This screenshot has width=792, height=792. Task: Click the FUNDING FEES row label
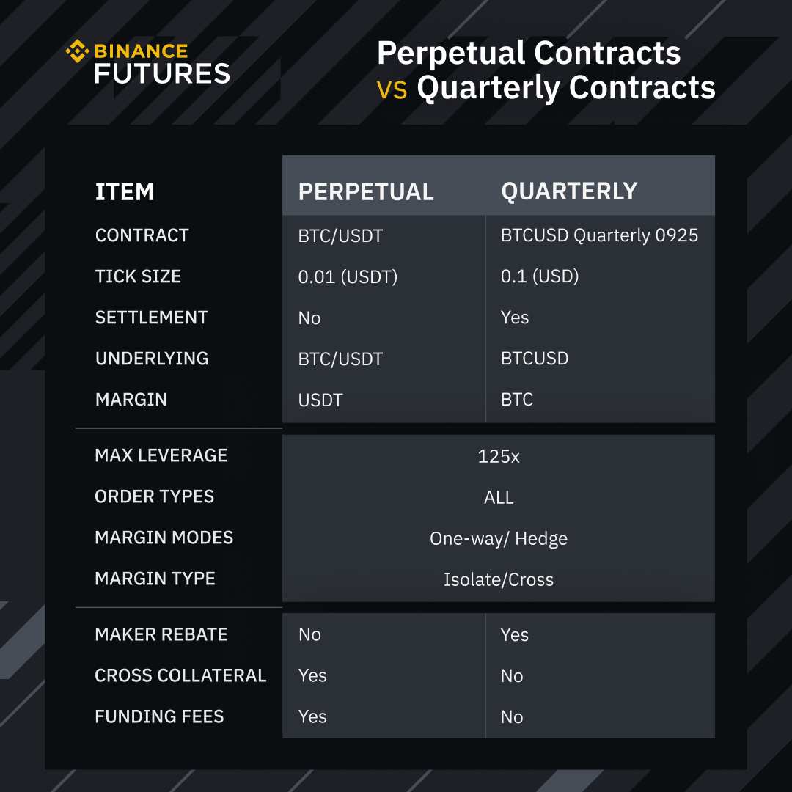(159, 716)
